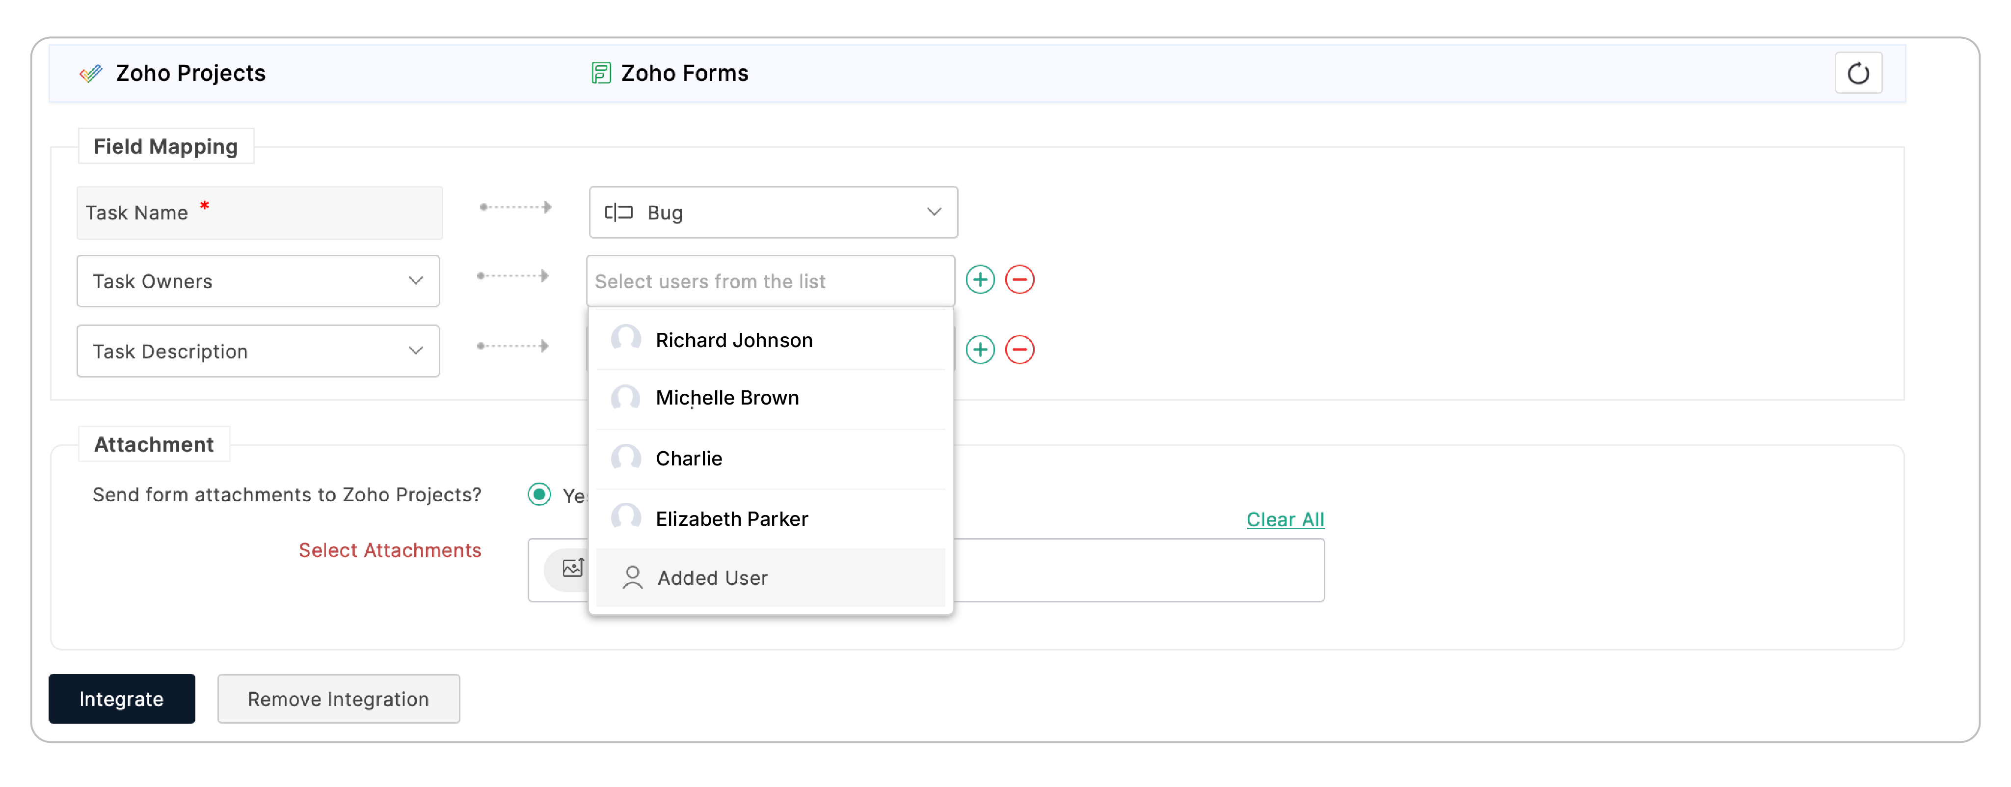Select the Added User option
The width and height of the screenshot is (2011, 787).
point(712,578)
